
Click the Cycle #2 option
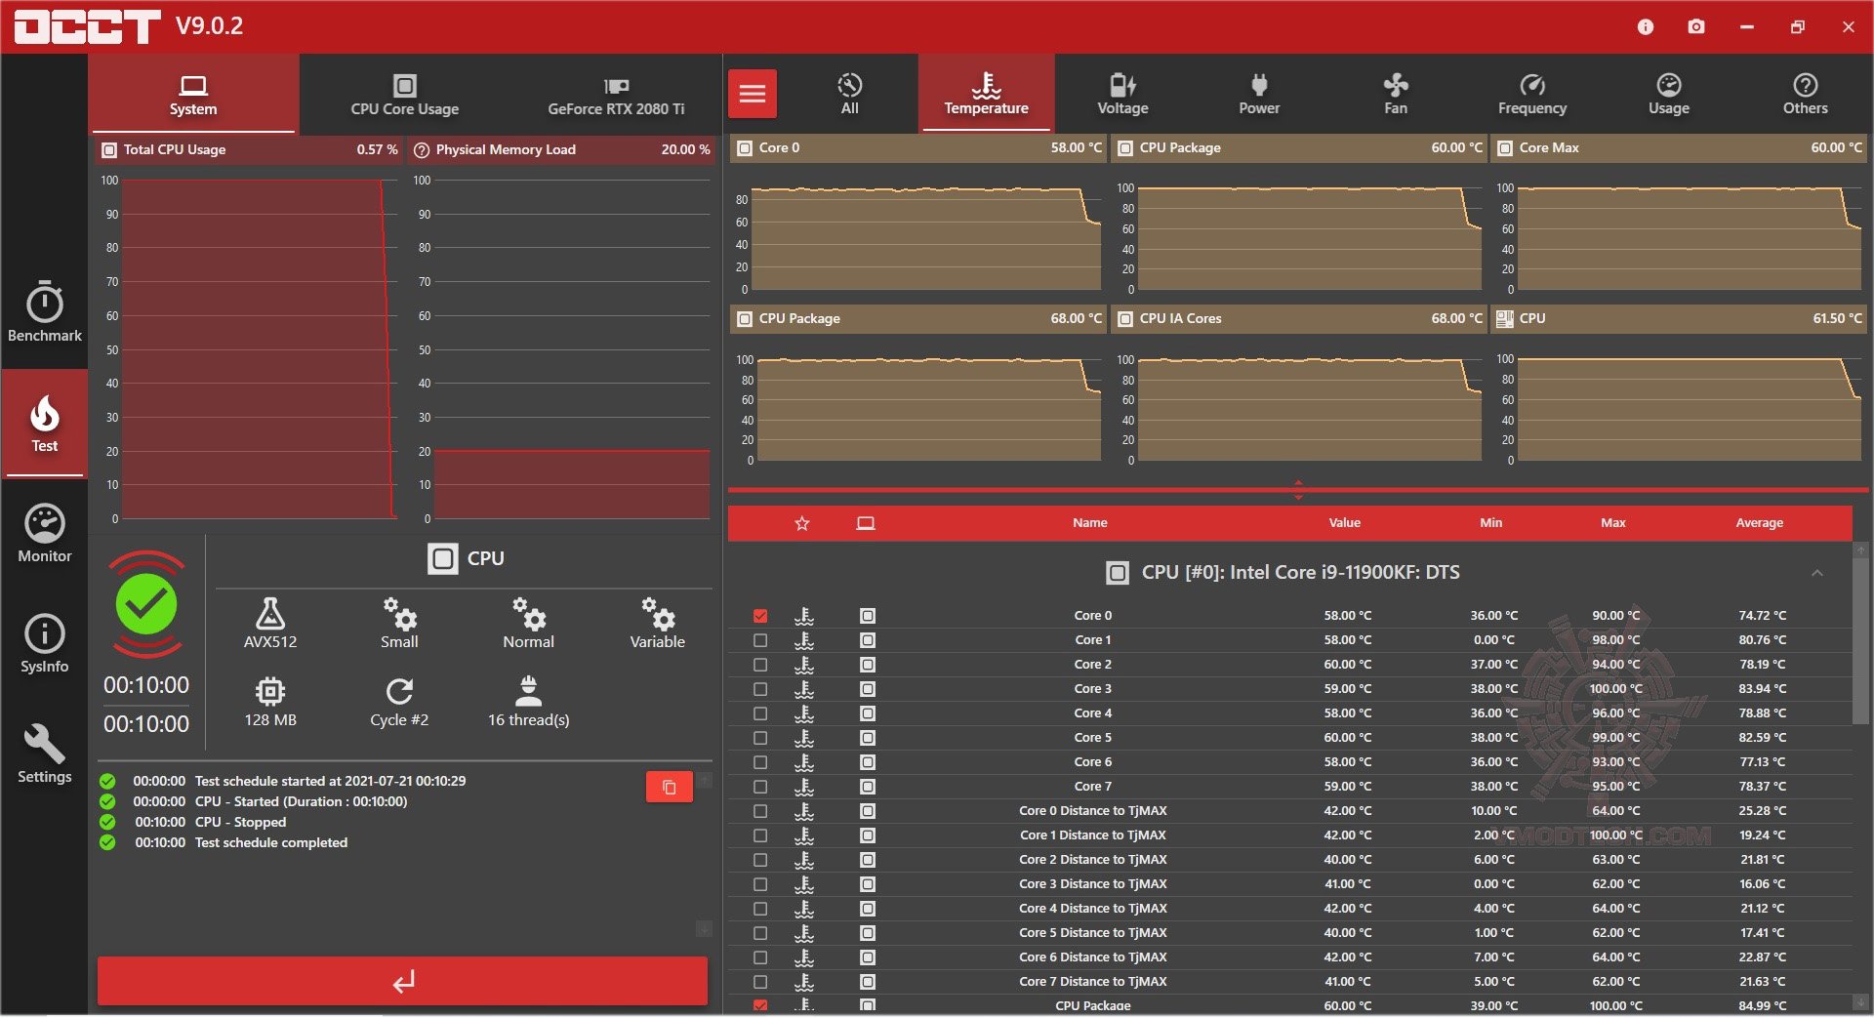(x=399, y=702)
